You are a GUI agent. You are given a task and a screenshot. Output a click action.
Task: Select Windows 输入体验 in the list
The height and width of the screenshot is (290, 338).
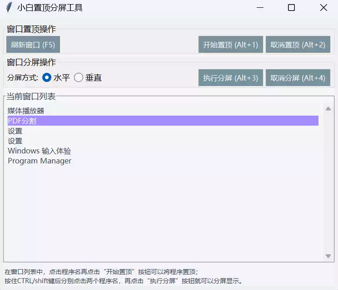point(39,151)
